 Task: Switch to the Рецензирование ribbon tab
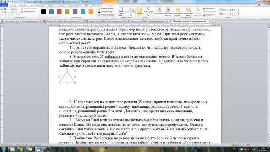pyautogui.click(x=75, y=5)
